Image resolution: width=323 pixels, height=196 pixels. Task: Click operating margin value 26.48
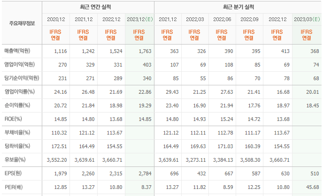click(x=88, y=92)
